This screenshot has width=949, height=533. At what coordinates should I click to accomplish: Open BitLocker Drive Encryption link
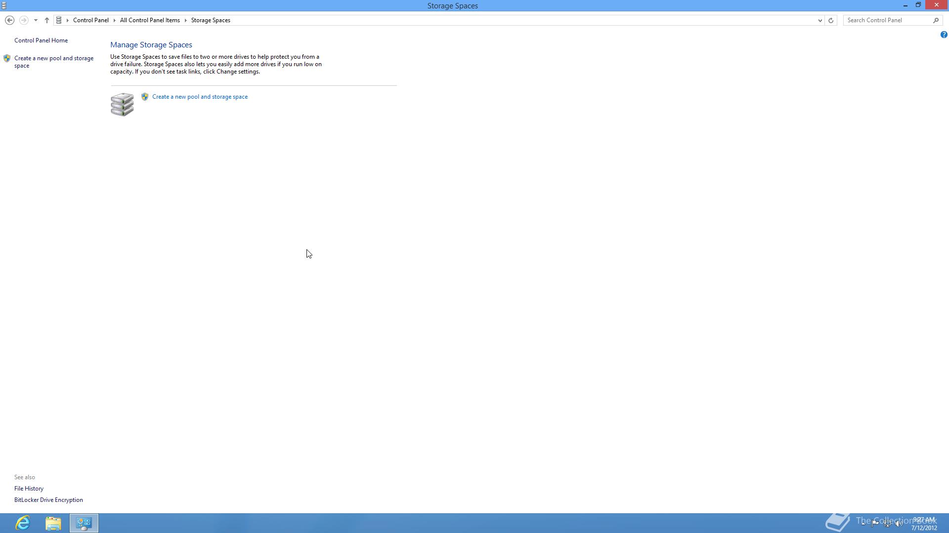click(48, 500)
